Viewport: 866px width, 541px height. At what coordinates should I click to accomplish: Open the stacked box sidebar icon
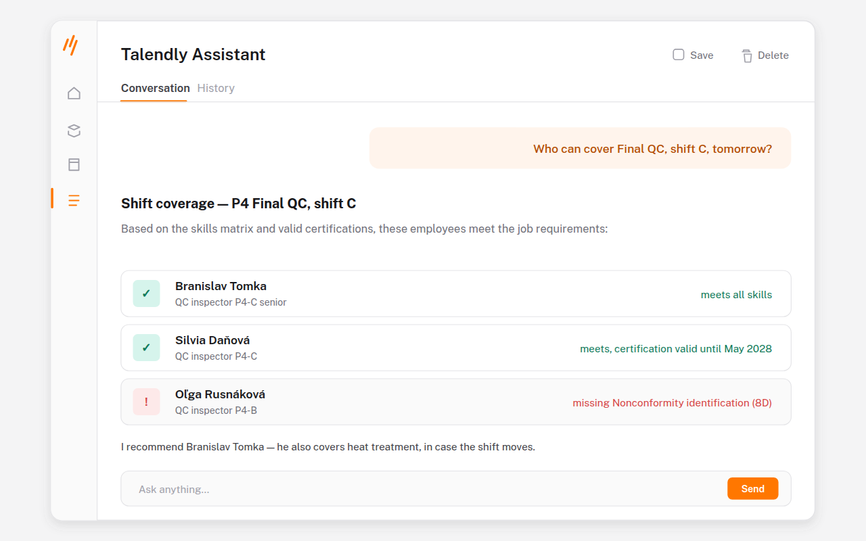(74, 131)
